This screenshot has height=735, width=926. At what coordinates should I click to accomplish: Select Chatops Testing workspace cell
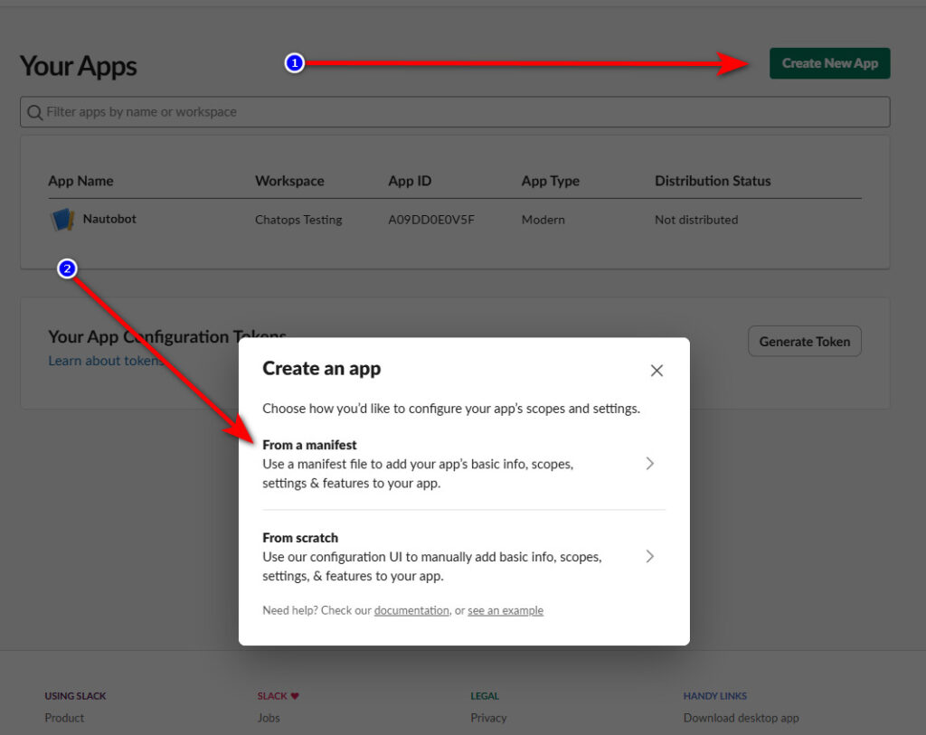coord(298,220)
